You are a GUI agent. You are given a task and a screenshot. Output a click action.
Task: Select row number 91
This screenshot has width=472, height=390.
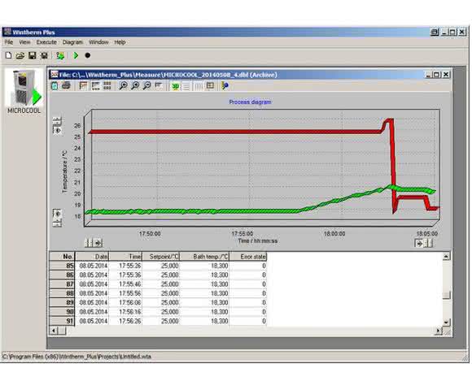[62, 321]
